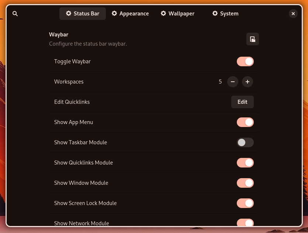The width and height of the screenshot is (308, 233).
Task: Click the workspaces count value
Action: [x=220, y=82]
